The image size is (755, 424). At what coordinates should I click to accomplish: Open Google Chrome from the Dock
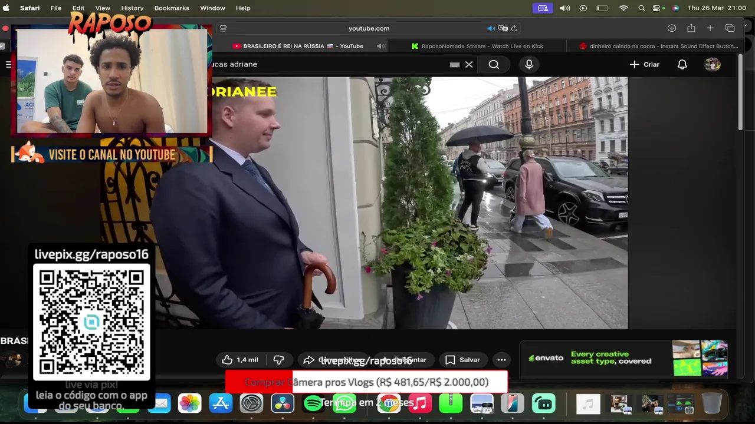click(388, 403)
